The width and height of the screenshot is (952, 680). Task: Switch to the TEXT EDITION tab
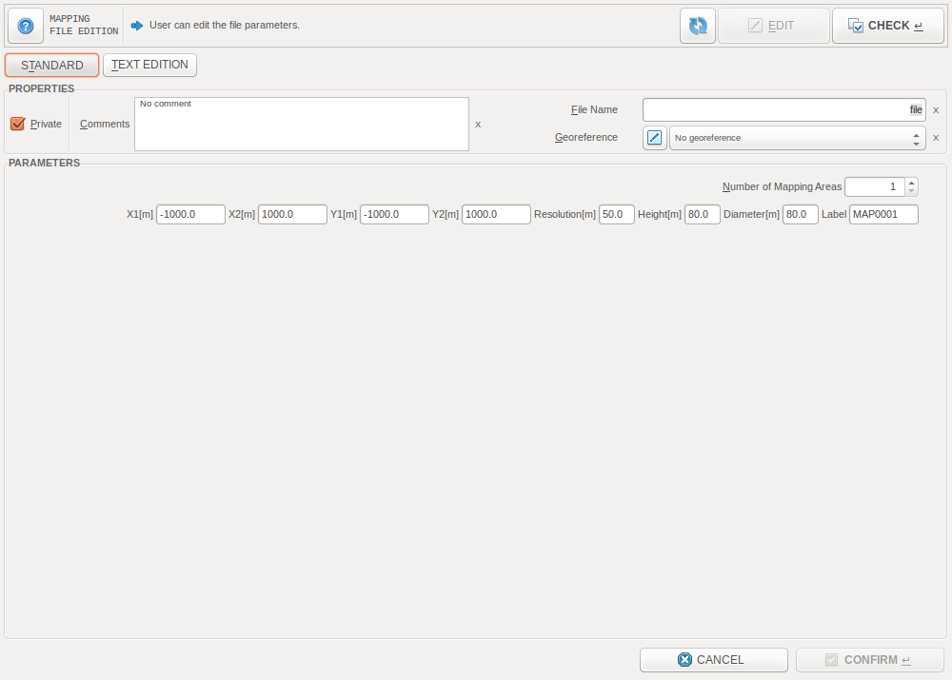click(x=150, y=65)
